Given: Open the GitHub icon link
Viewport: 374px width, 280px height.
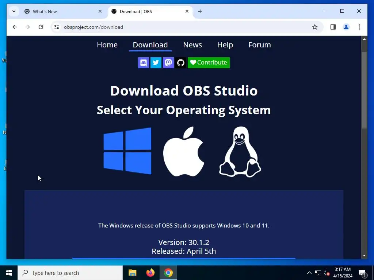Looking at the screenshot, I should 181,63.
